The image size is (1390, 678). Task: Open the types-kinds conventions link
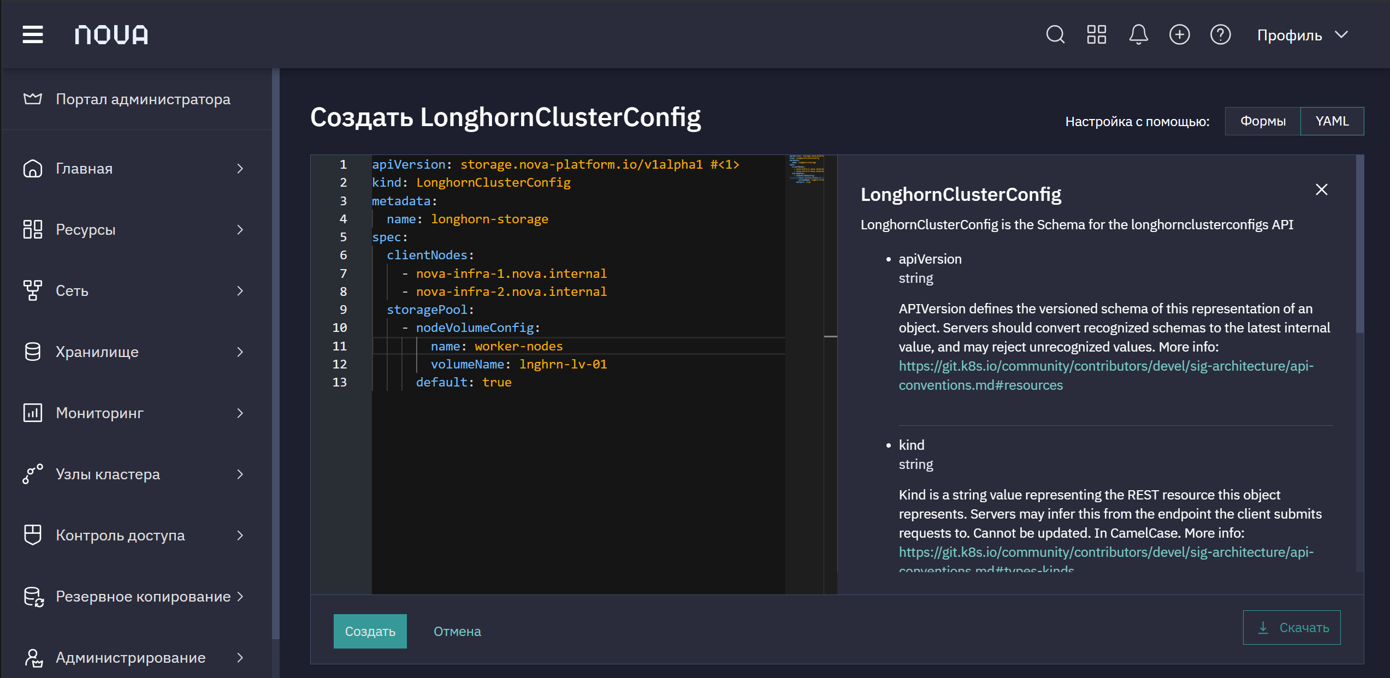[x=1106, y=560]
